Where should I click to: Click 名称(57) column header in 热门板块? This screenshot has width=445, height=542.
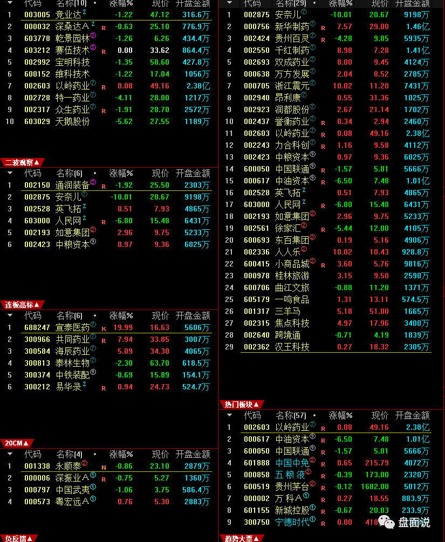291,415
